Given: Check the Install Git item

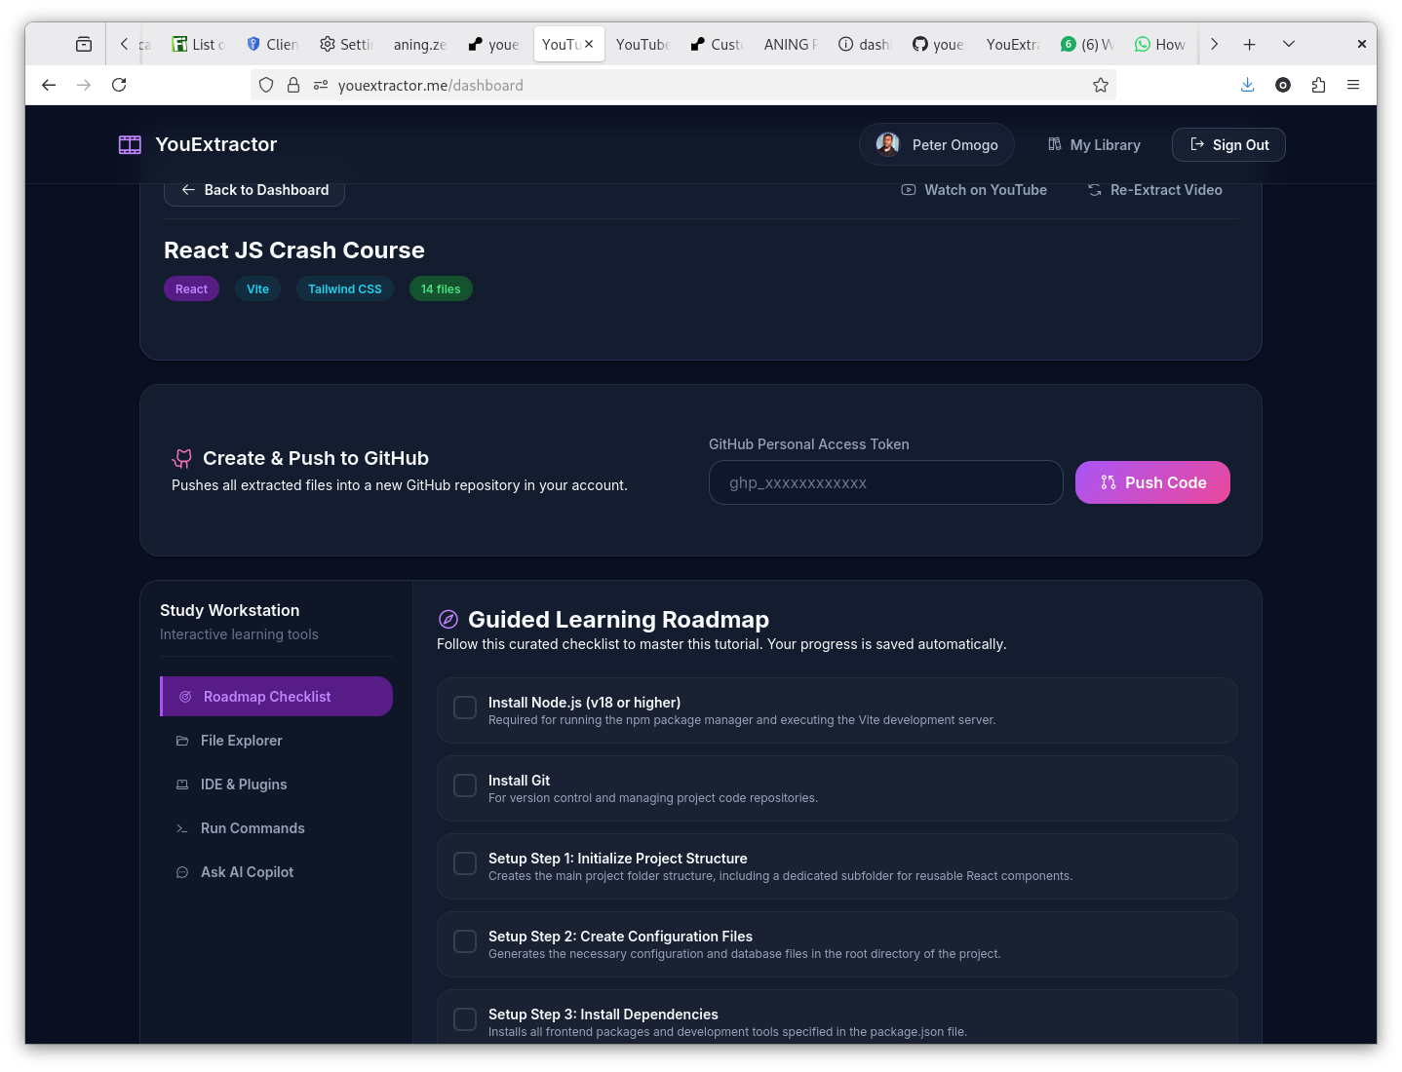Looking at the screenshot, I should point(465,785).
